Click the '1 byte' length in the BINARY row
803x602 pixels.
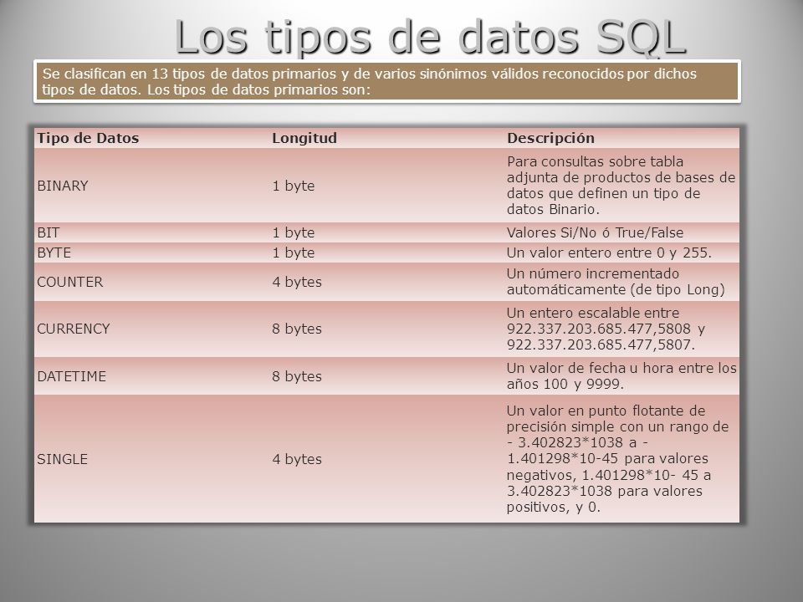[294, 186]
